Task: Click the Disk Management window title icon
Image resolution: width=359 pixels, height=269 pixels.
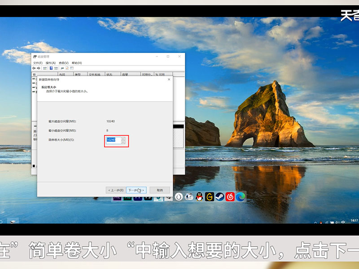Action: [35, 56]
